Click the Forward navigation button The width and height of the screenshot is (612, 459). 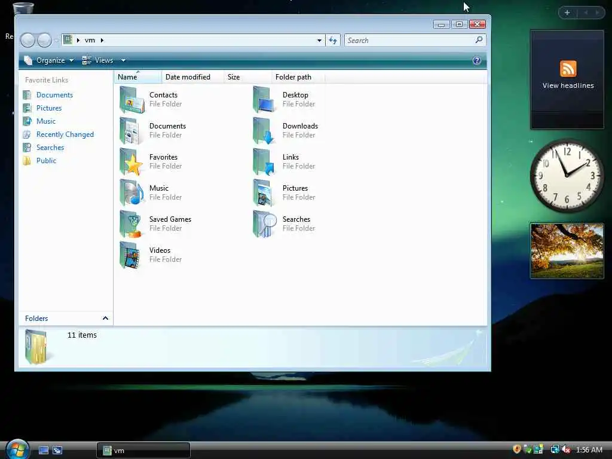[44, 40]
